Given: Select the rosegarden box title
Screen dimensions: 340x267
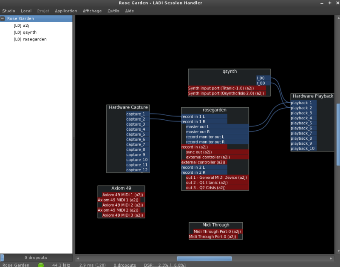Looking at the screenshot, I should pos(215,110).
